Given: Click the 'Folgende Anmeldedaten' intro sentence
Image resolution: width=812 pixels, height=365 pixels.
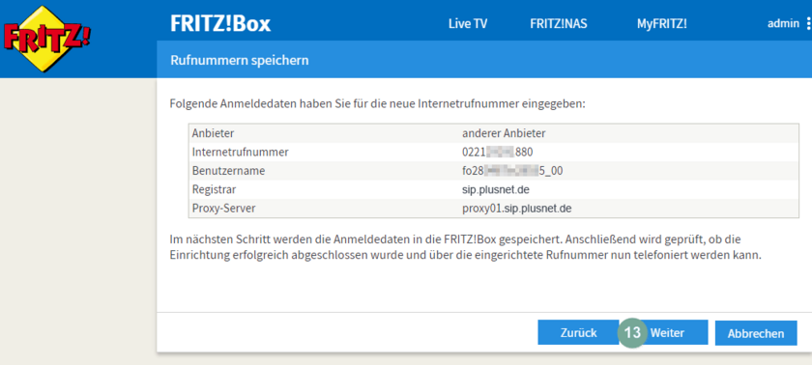Looking at the screenshot, I should tap(378, 104).
